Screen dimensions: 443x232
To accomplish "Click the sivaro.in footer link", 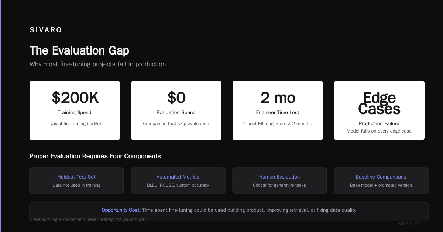I will click(409, 224).
